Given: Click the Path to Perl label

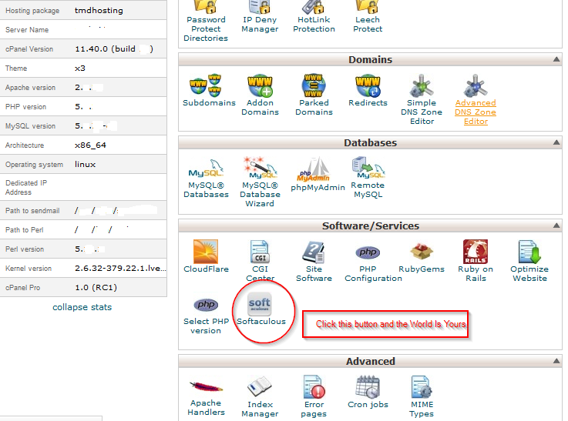Looking at the screenshot, I should tap(24, 229).
